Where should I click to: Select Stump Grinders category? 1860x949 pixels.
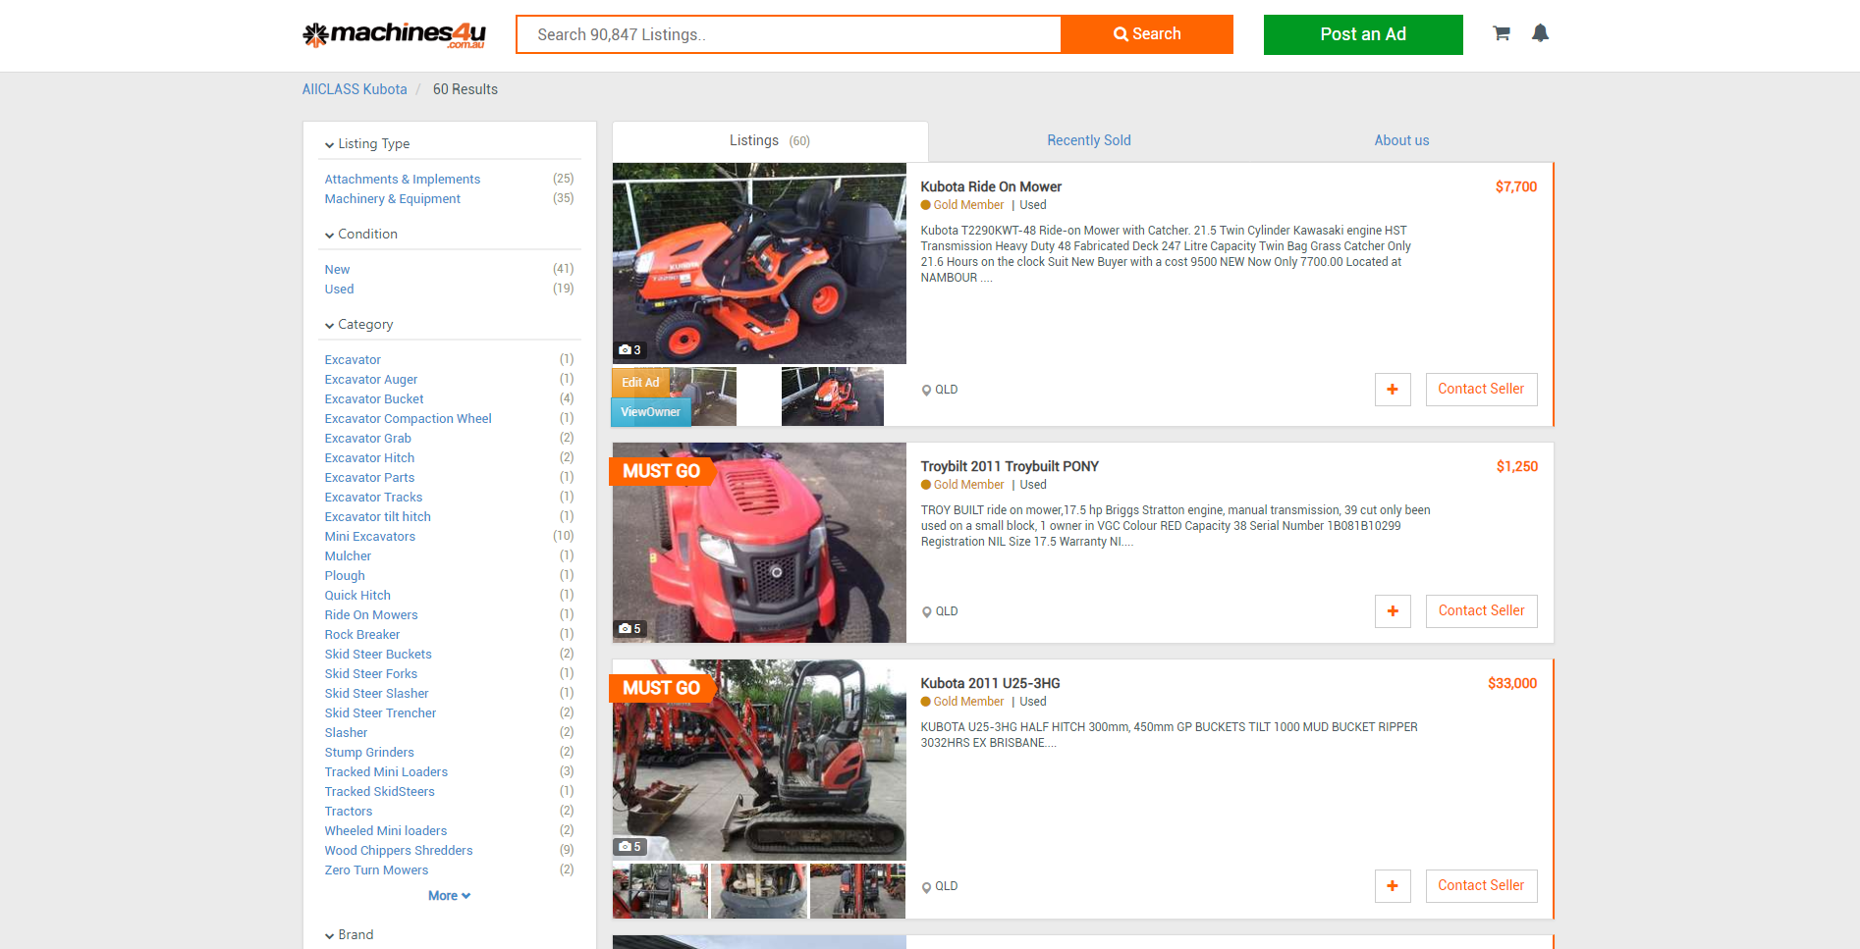(369, 753)
